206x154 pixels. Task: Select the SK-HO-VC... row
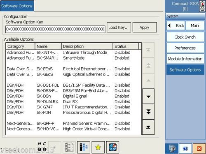tap(73, 129)
